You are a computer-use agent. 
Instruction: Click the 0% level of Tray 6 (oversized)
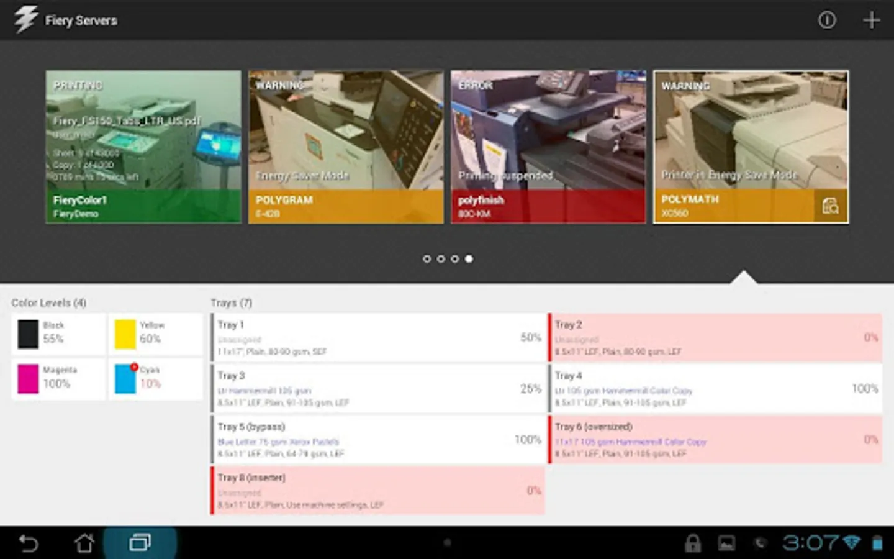[871, 439]
